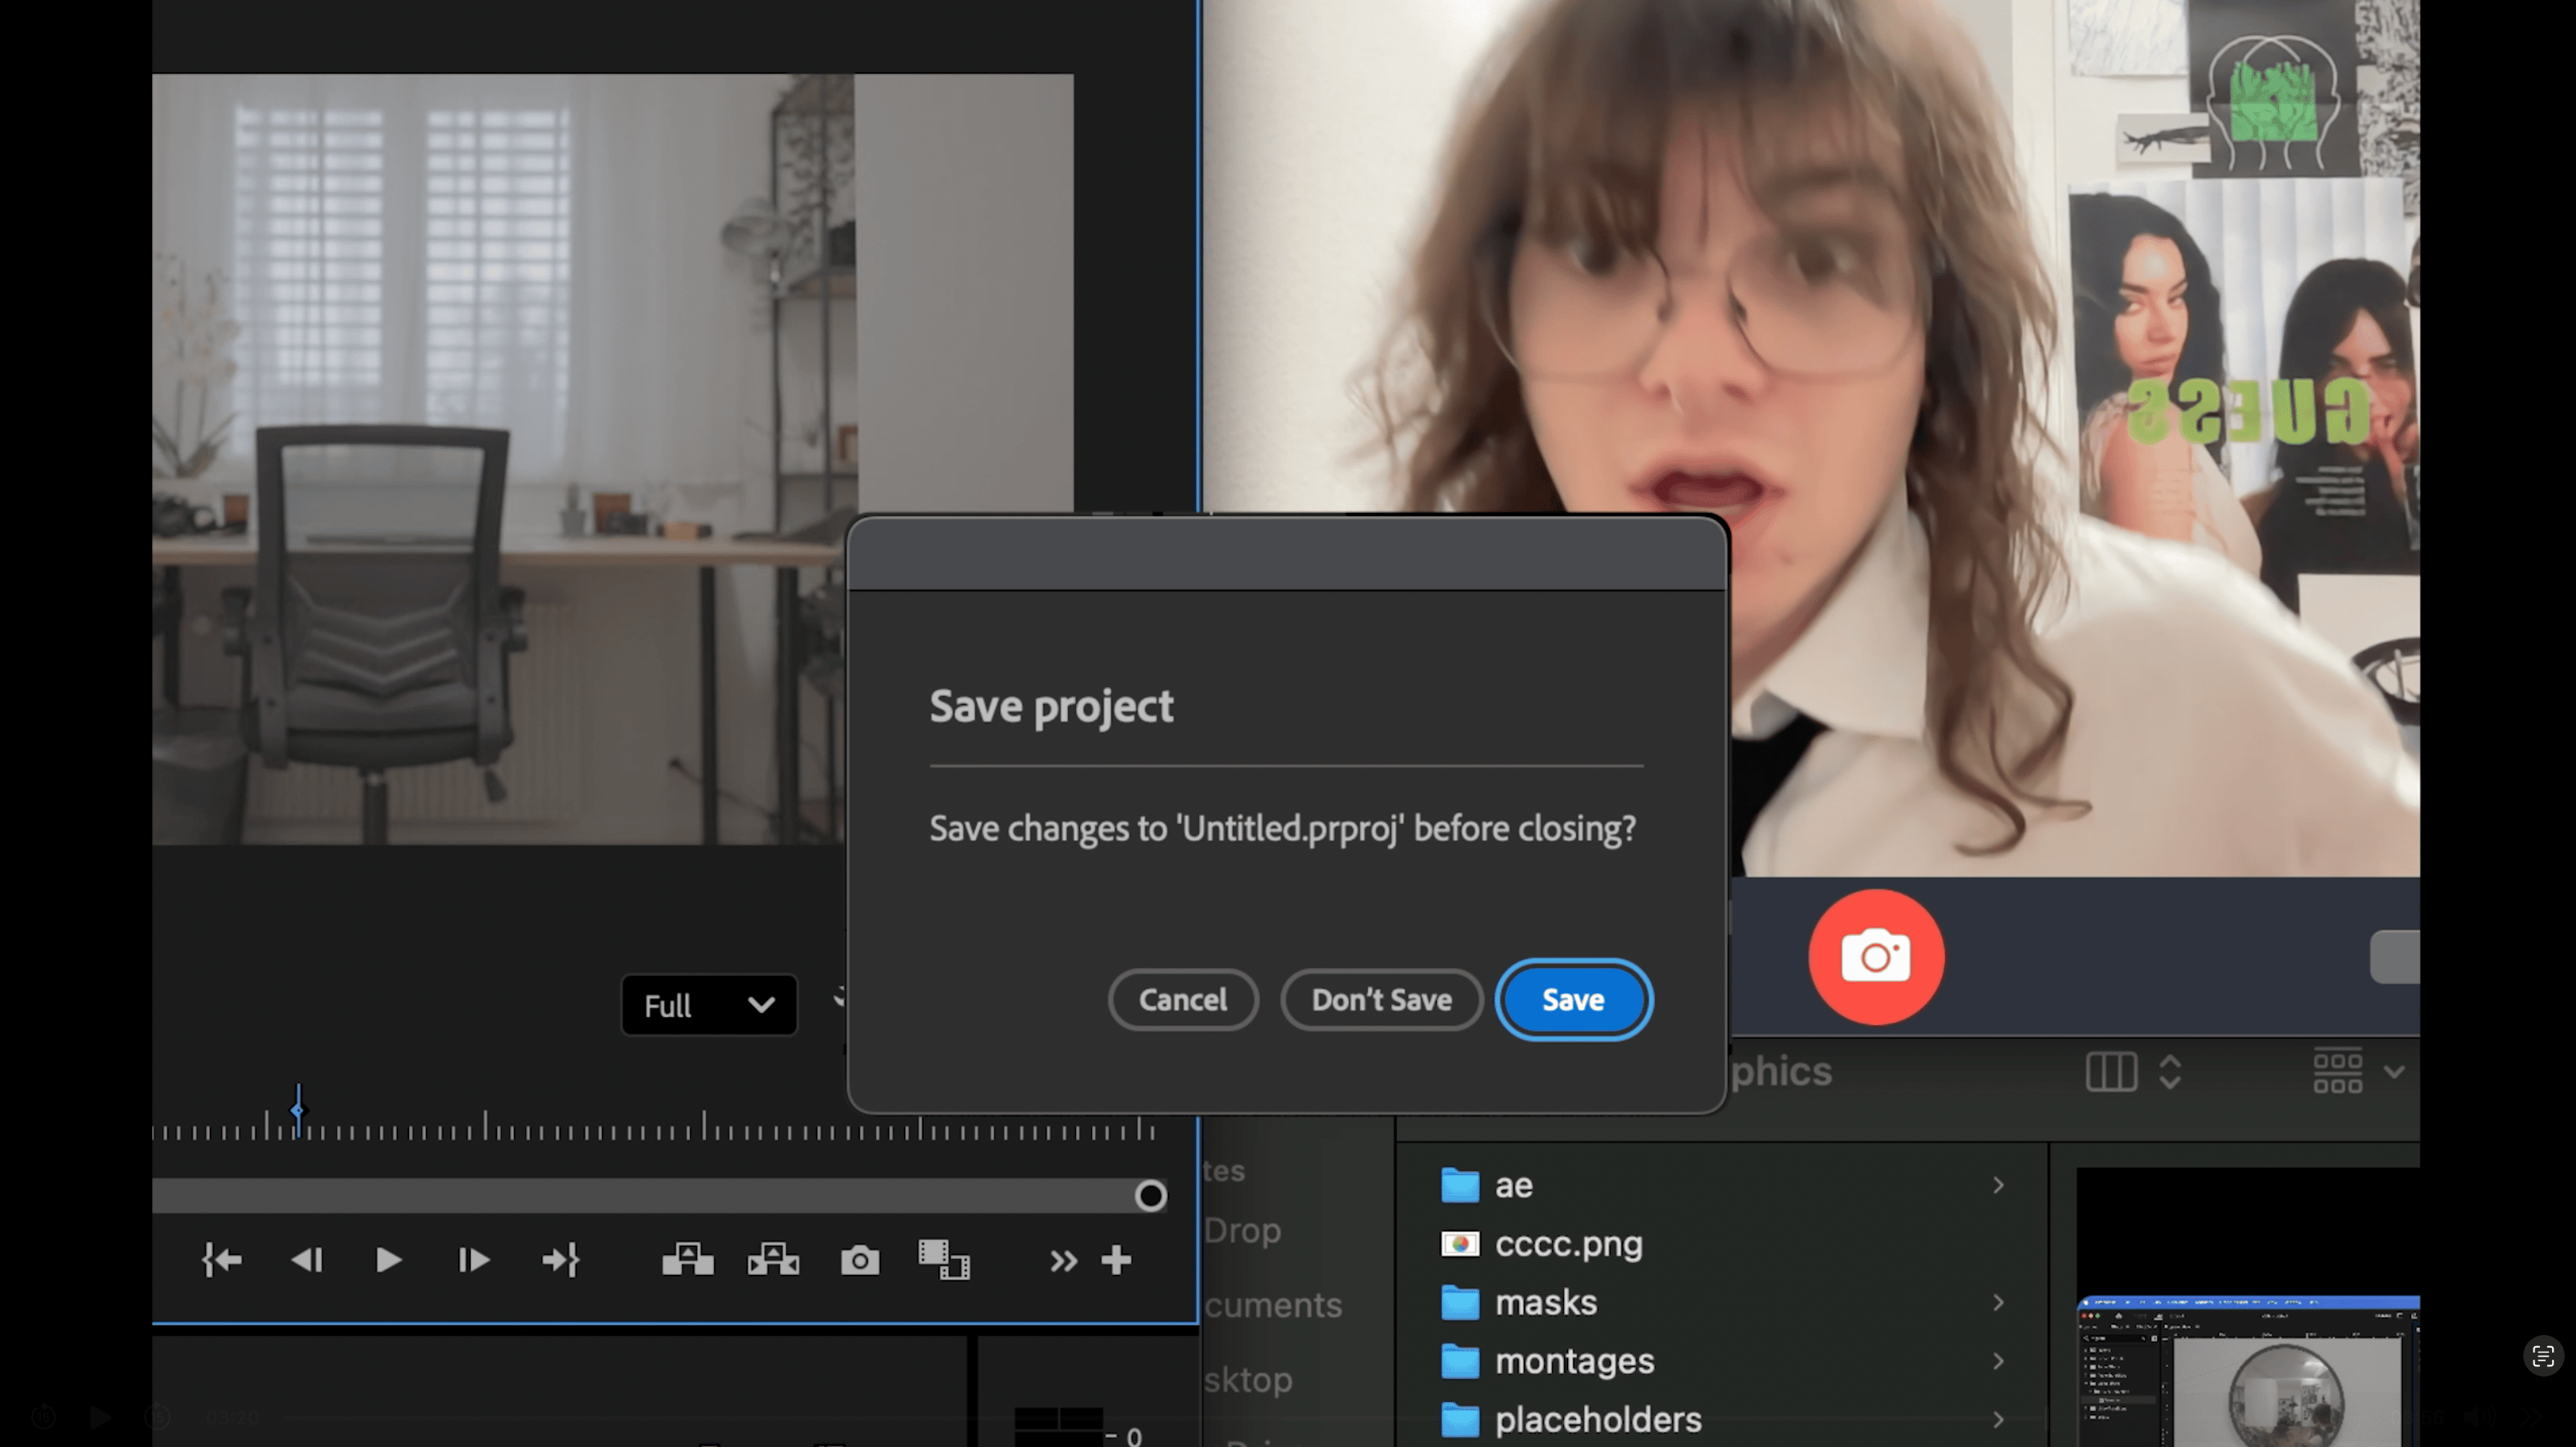Open the ae folder
This screenshot has width=2576, height=1447.
pos(1514,1185)
